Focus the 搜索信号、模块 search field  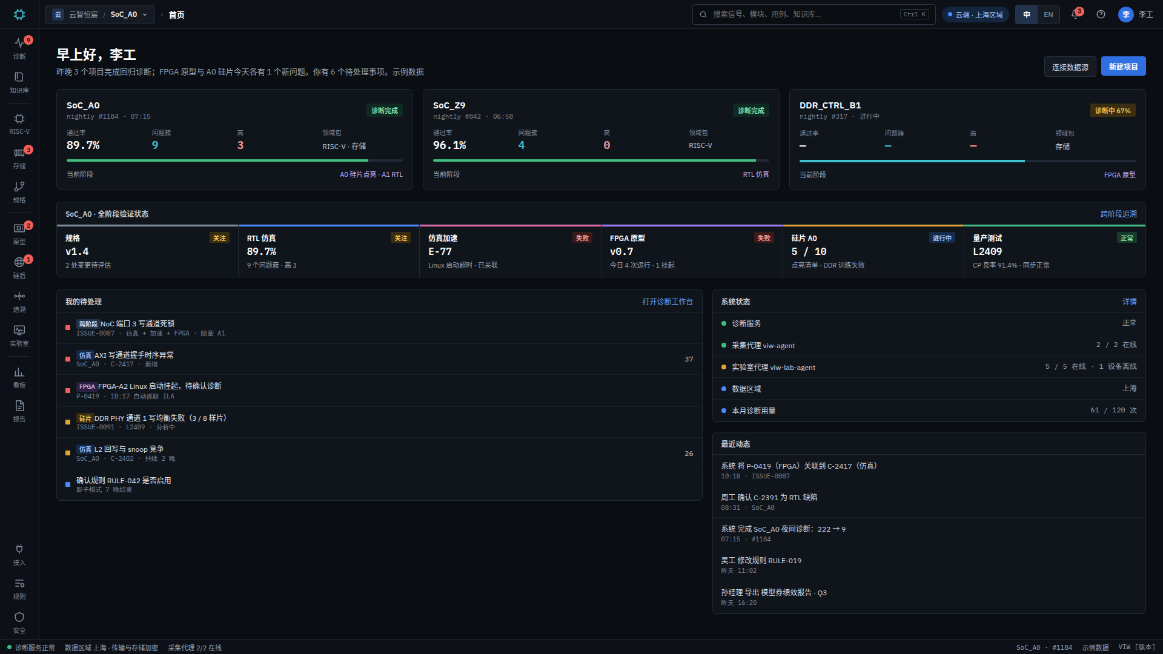pos(813,15)
